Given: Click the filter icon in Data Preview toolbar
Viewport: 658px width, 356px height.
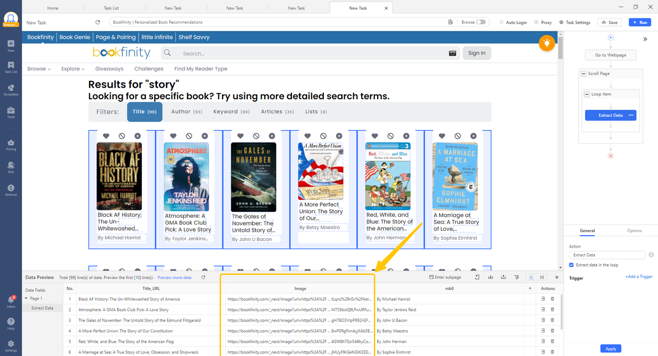Looking at the screenshot, I should pos(517,277).
